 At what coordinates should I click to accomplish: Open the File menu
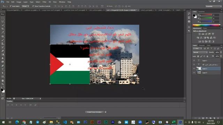pyautogui.click(x=8, y=2)
